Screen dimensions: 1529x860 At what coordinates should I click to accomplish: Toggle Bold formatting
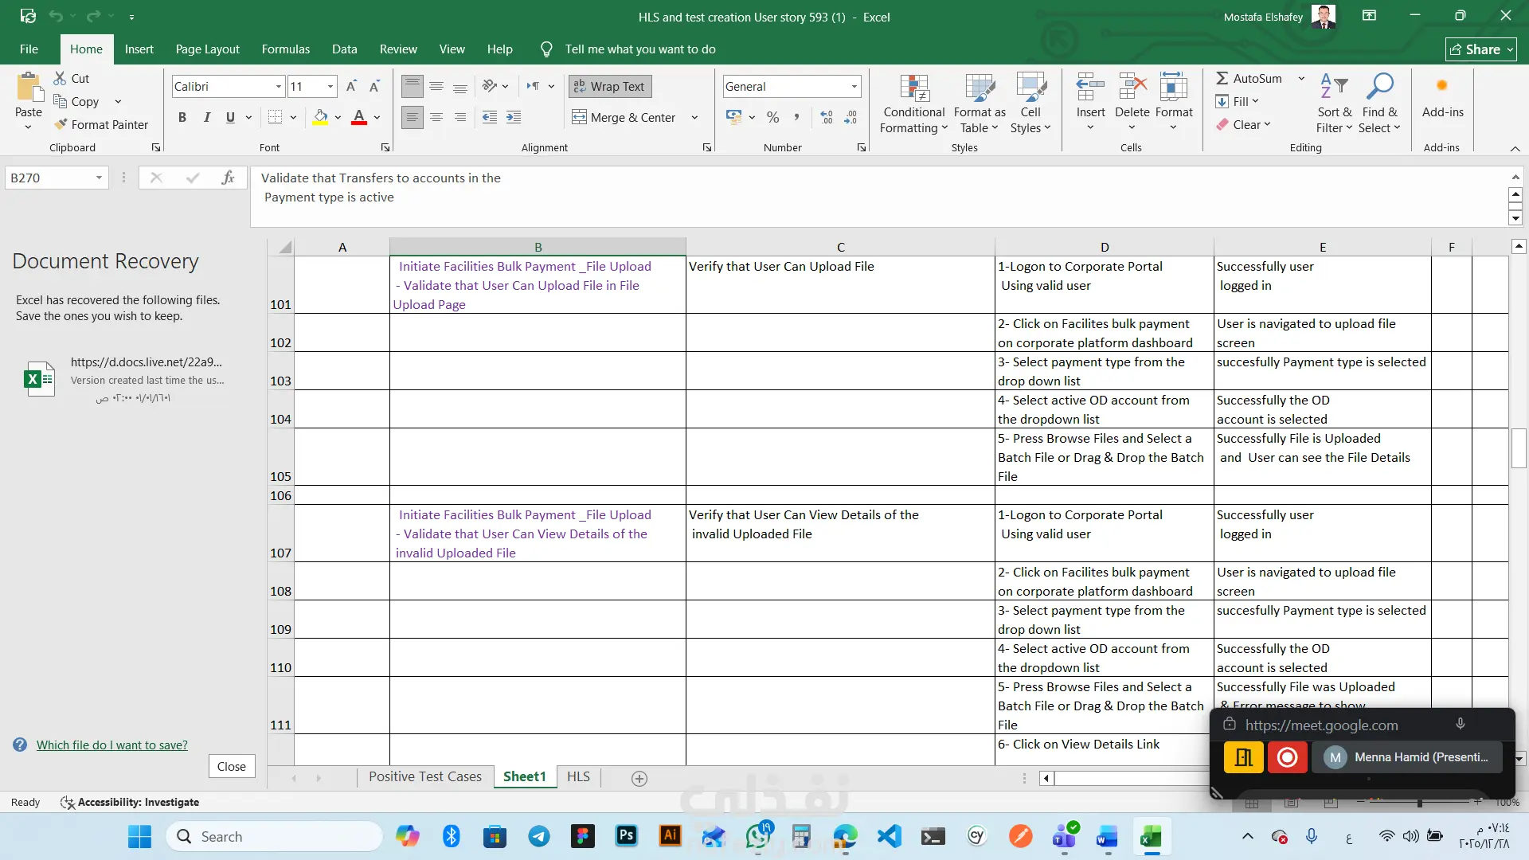point(182,117)
